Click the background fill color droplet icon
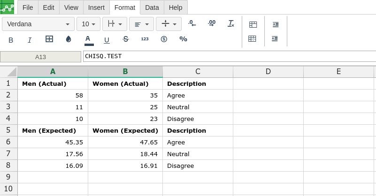This screenshot has height=196, width=376. 69,39
